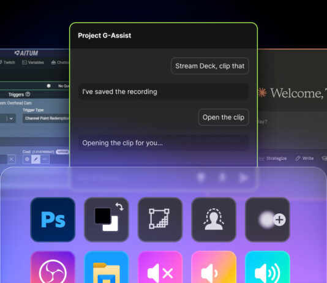Tap the free transform bounding box key
The width and height of the screenshot is (327, 283).
160,220
